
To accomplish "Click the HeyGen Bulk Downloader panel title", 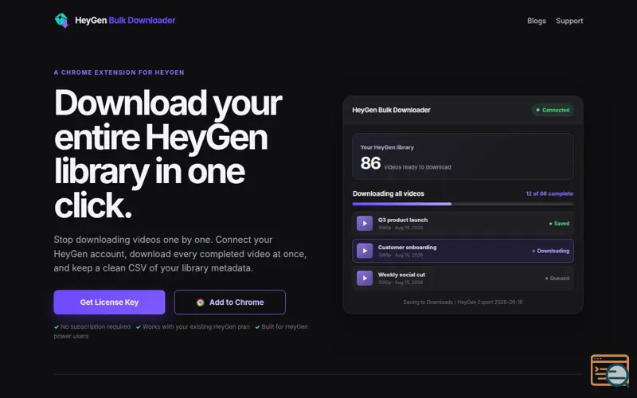I will point(391,110).
